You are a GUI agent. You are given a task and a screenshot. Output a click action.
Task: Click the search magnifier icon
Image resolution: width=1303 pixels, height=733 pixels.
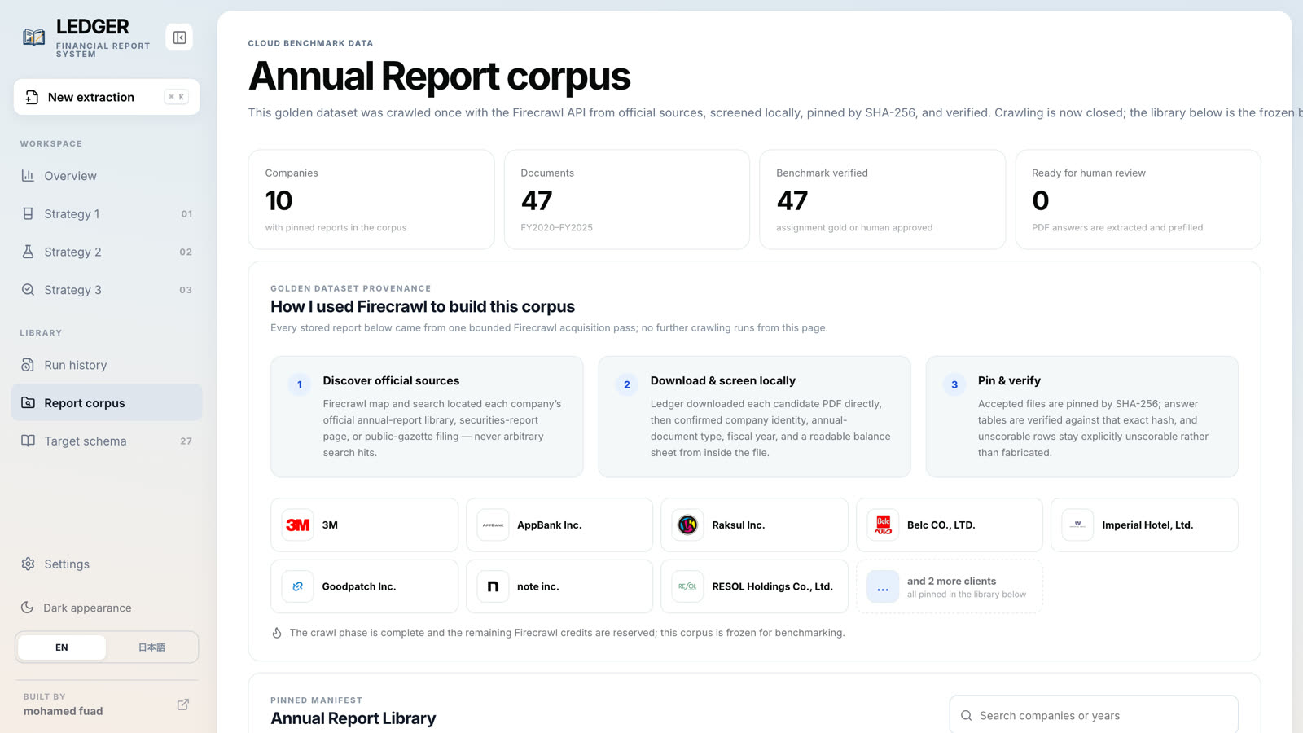(966, 715)
